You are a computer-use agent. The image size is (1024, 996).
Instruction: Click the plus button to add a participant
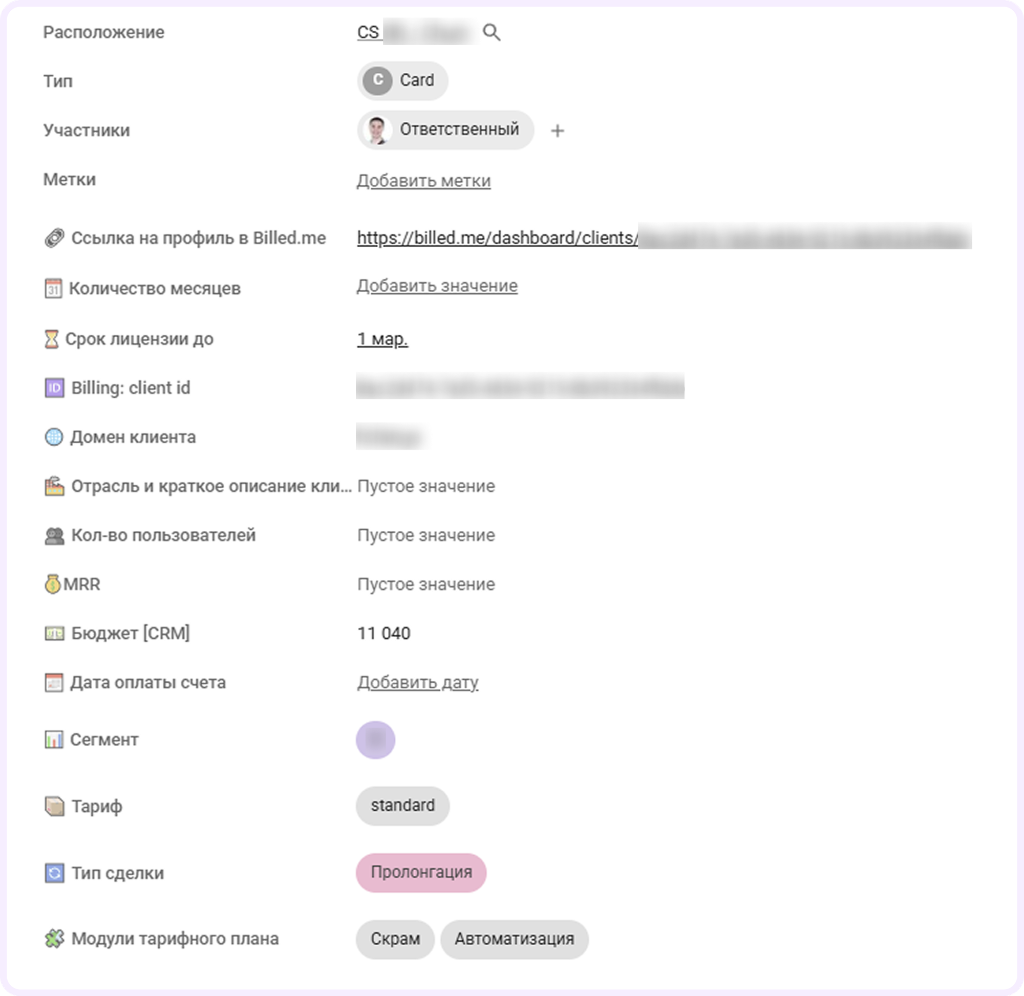[x=557, y=130]
